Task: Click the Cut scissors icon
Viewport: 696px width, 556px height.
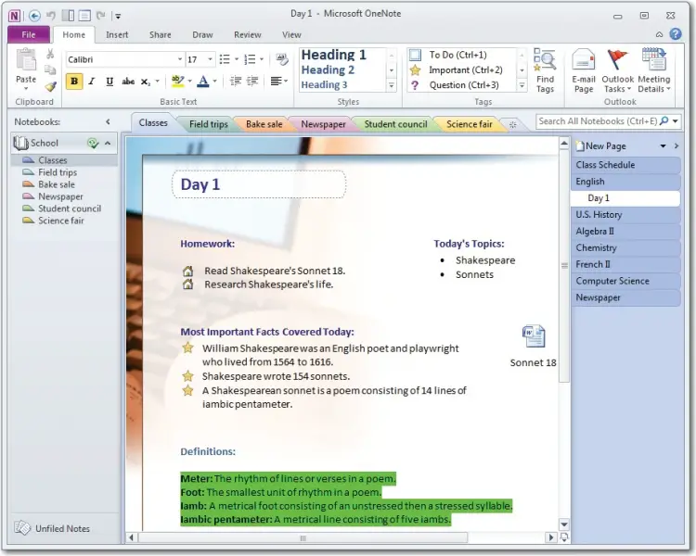Action: 50,54
